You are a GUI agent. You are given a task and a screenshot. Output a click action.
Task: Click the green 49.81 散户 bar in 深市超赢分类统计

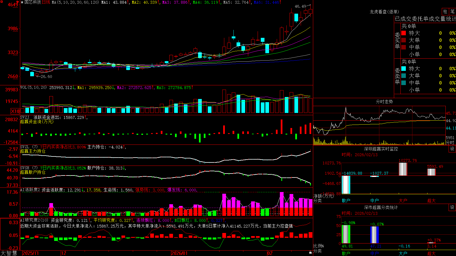click(346, 234)
